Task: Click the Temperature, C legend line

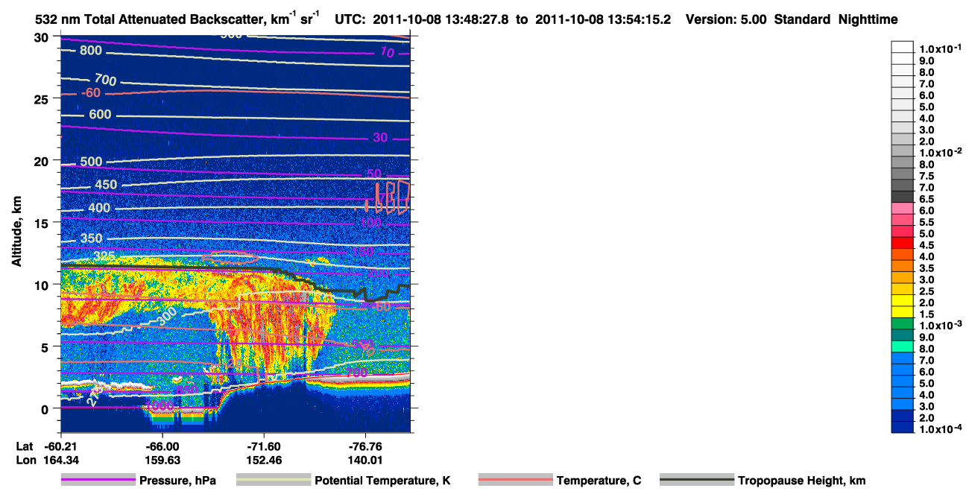Action: 516,480
